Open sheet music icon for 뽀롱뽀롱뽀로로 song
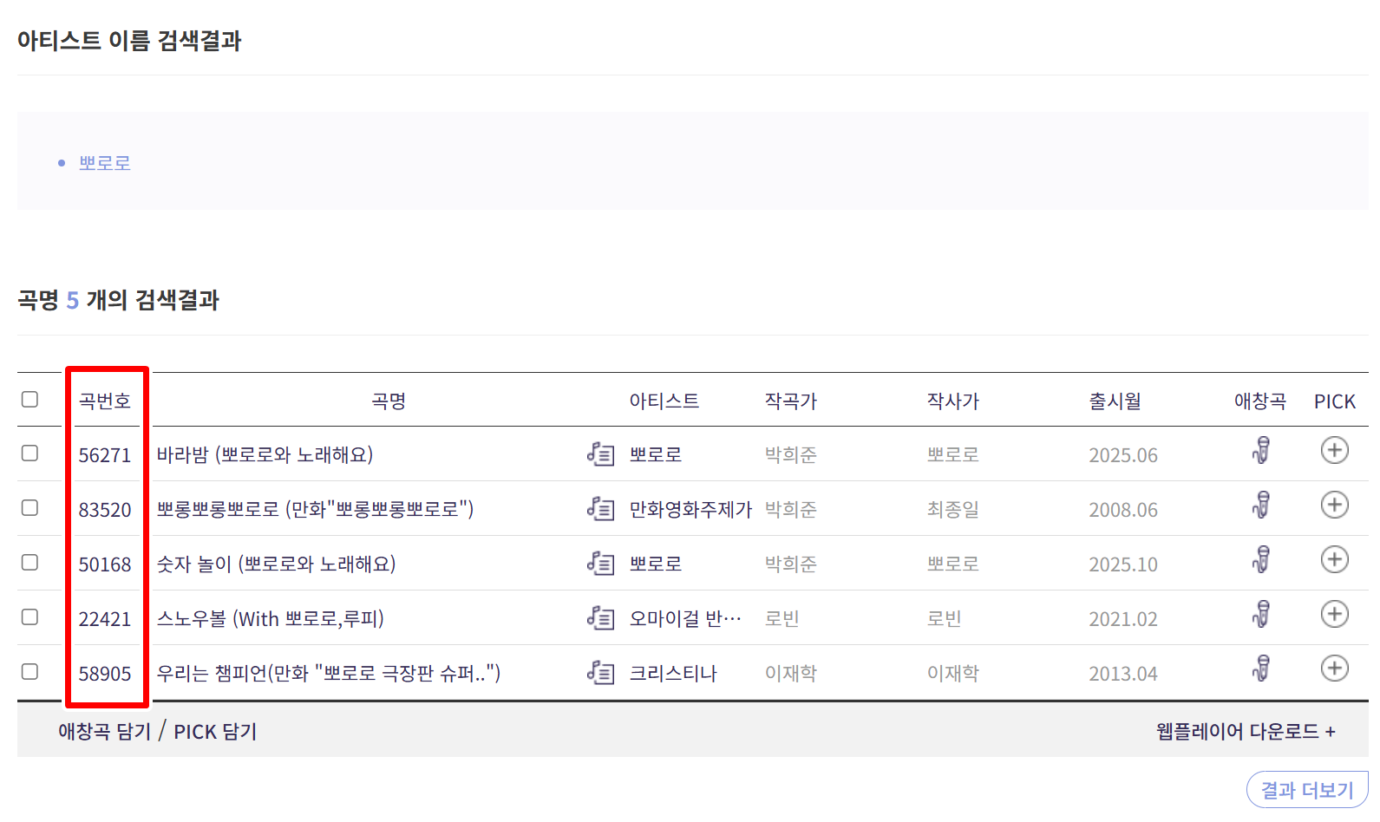This screenshot has width=1380, height=822. tap(600, 508)
